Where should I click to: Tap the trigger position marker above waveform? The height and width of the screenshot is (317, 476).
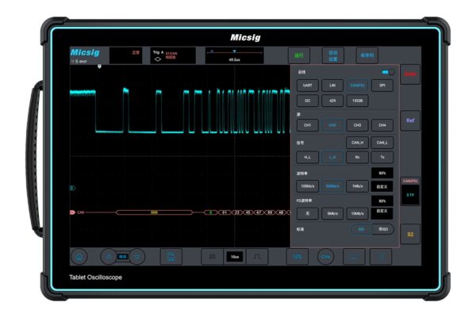[x=99, y=66]
